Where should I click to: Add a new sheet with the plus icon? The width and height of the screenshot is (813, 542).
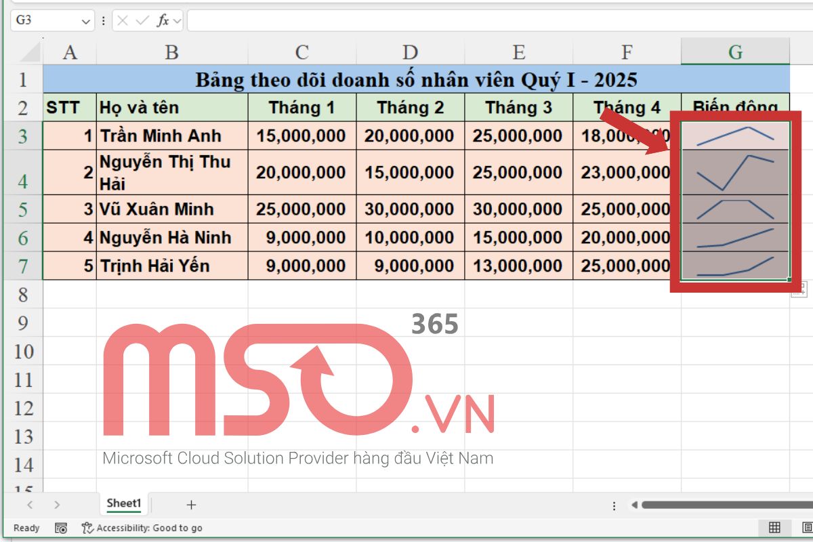[x=191, y=504]
